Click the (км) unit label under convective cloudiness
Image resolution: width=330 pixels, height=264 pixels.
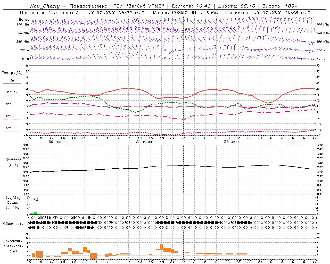coord(13,251)
